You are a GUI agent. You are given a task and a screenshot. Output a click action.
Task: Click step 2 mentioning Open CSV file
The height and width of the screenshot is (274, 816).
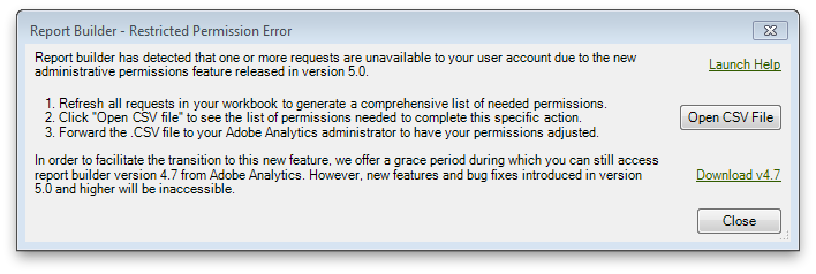tap(313, 118)
